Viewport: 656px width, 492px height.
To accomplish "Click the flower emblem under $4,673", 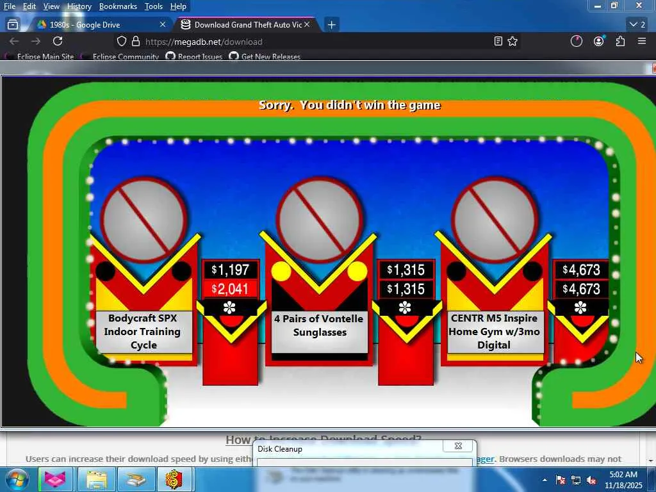I will tap(580, 308).
